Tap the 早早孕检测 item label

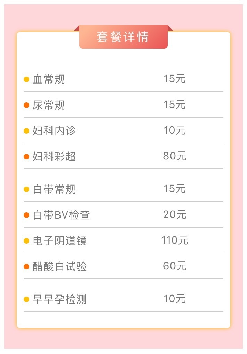[x=60, y=299]
